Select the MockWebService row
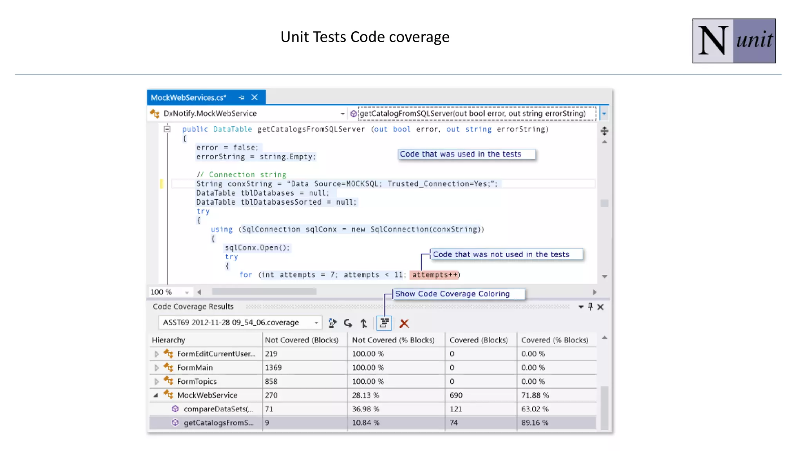The width and height of the screenshot is (802, 451). pyautogui.click(x=373, y=395)
